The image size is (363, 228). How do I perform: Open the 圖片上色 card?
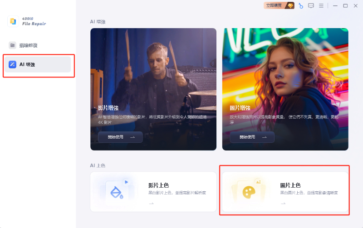[285, 192]
